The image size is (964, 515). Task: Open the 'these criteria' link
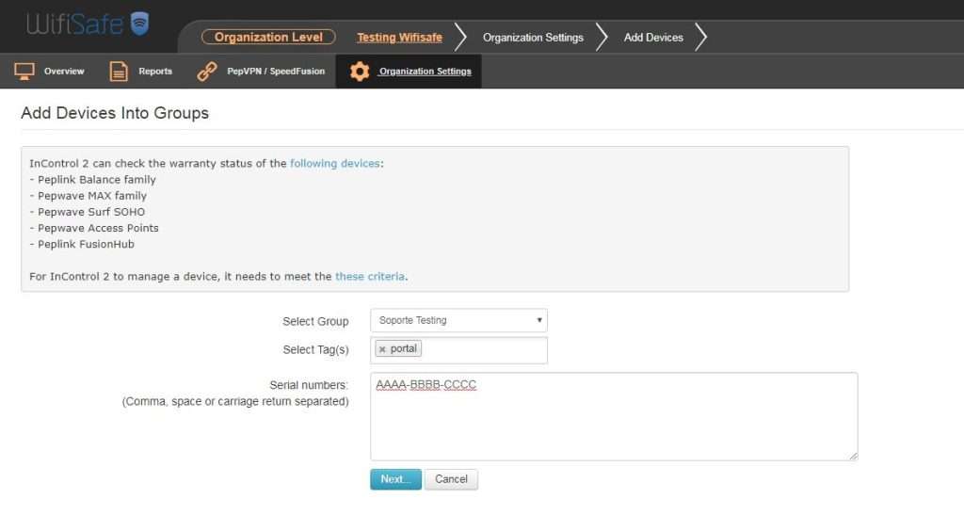[x=370, y=277]
